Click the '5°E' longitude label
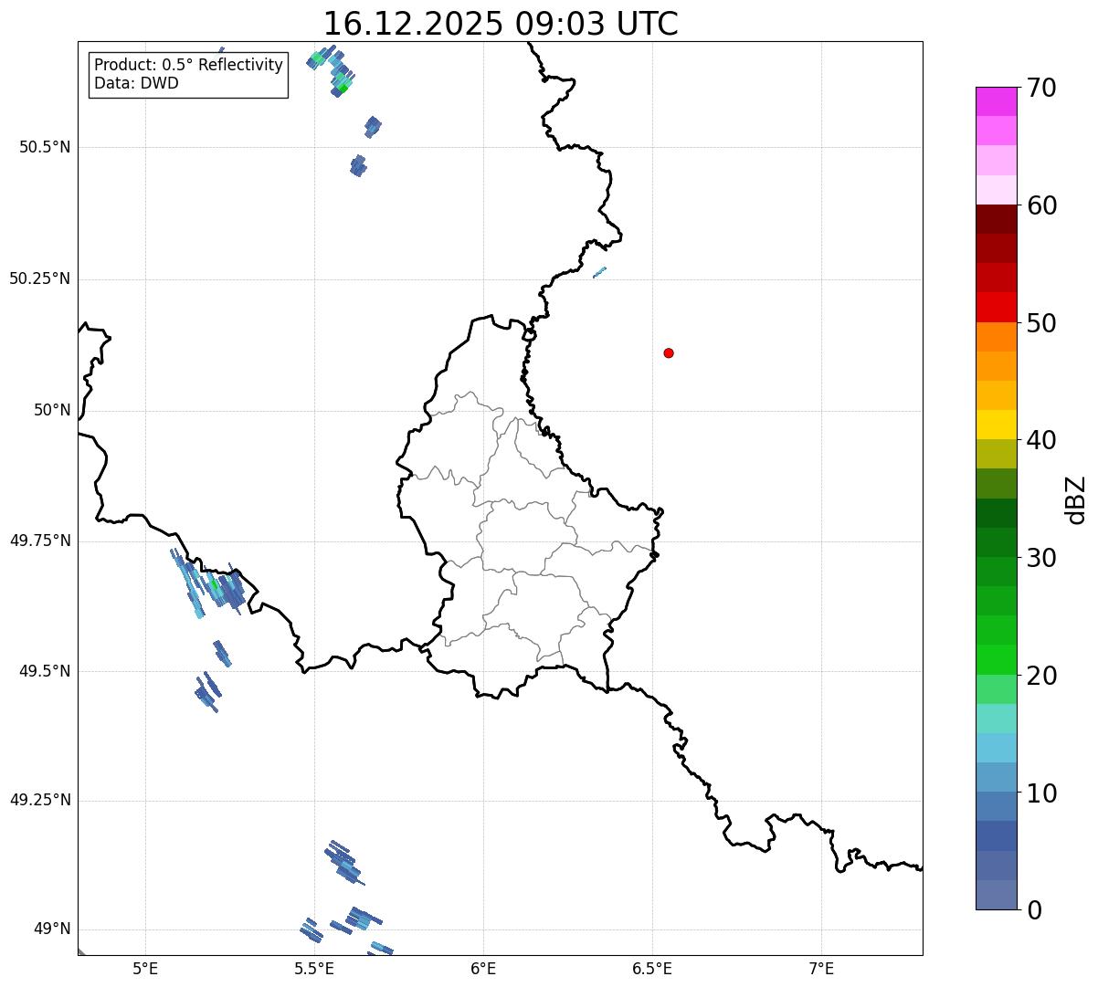The height and width of the screenshot is (987, 1098). [145, 968]
